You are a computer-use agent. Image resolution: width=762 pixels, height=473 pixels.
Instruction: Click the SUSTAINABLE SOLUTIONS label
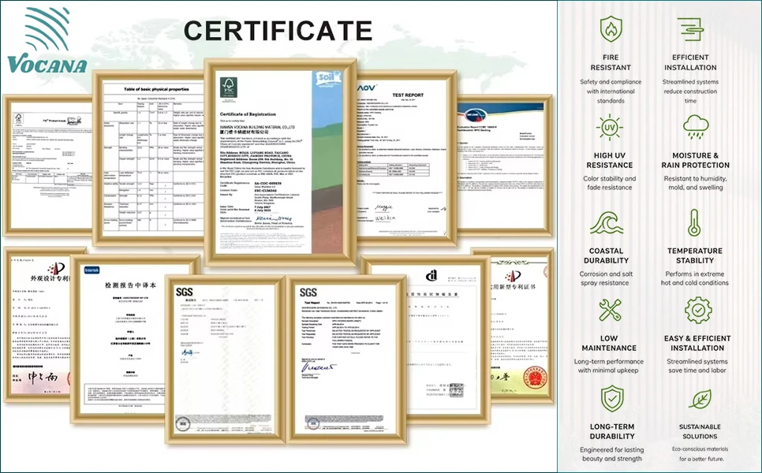[700, 431]
